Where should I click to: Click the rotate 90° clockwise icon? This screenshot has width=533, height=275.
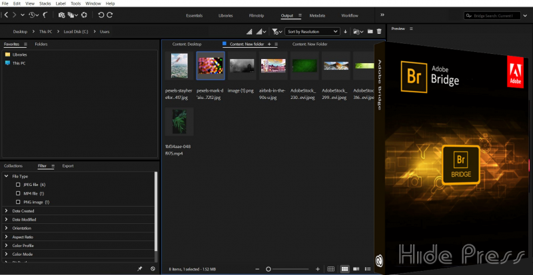(110, 14)
